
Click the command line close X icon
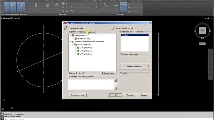coord(2,115)
